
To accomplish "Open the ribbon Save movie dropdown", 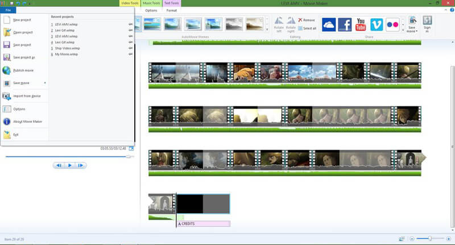I will pyautogui.click(x=412, y=30).
